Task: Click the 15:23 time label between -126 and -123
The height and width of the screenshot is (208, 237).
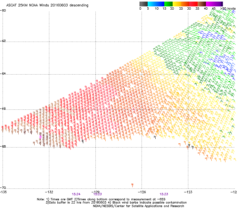Action: (x=164, y=194)
